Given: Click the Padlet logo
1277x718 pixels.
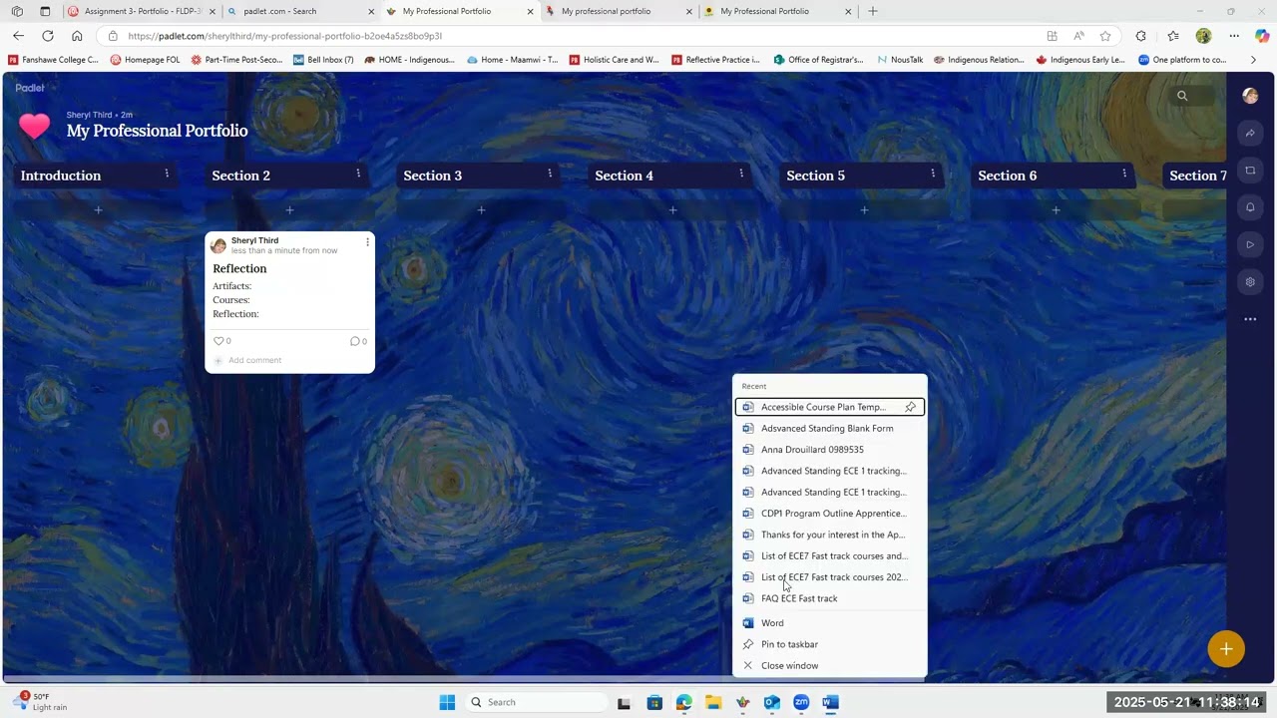Looking at the screenshot, I should pos(30,88).
